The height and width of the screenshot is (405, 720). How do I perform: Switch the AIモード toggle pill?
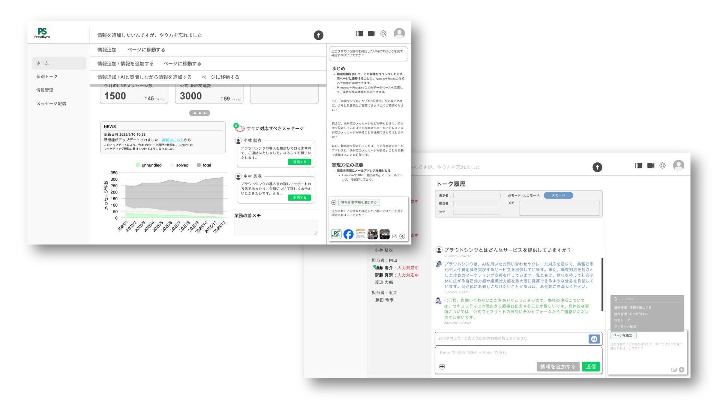point(558,195)
